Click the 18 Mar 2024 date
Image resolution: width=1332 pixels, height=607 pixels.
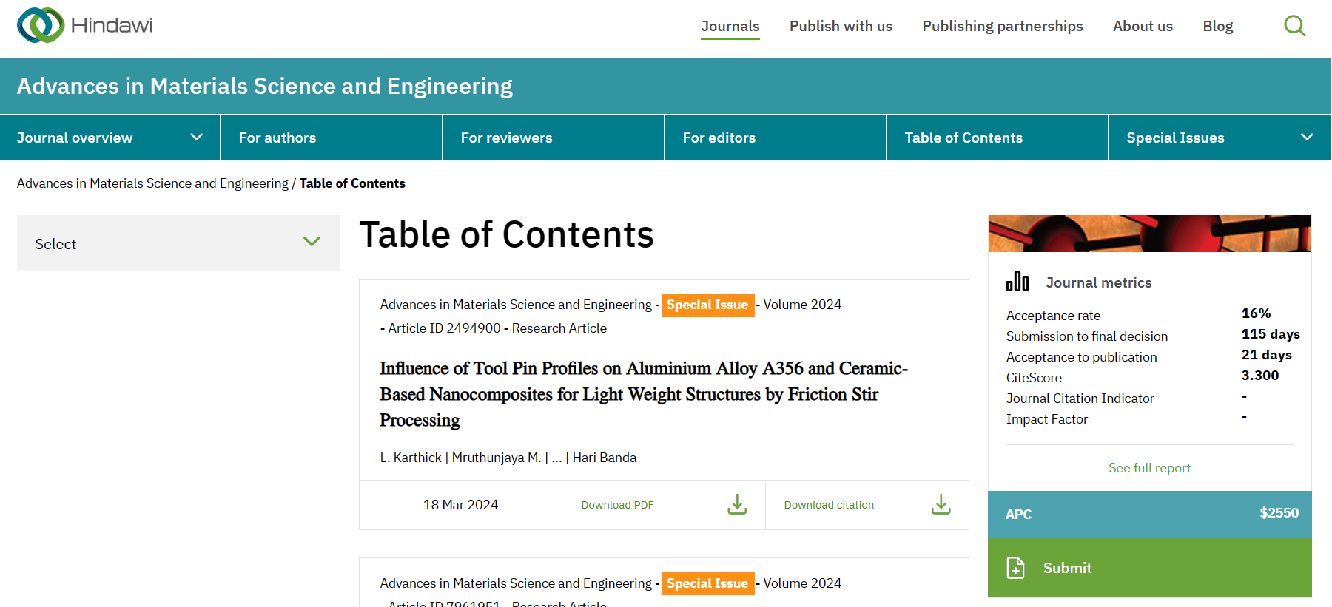click(460, 505)
